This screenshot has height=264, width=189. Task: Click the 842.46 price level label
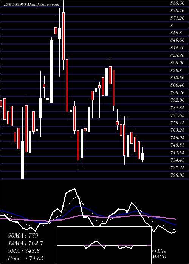(x=178, y=48)
